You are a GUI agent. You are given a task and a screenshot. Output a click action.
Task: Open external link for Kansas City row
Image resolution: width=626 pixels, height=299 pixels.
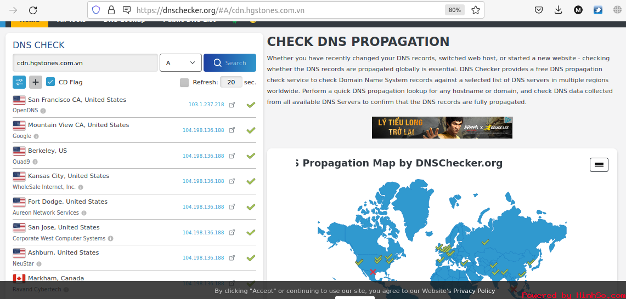pyautogui.click(x=232, y=181)
